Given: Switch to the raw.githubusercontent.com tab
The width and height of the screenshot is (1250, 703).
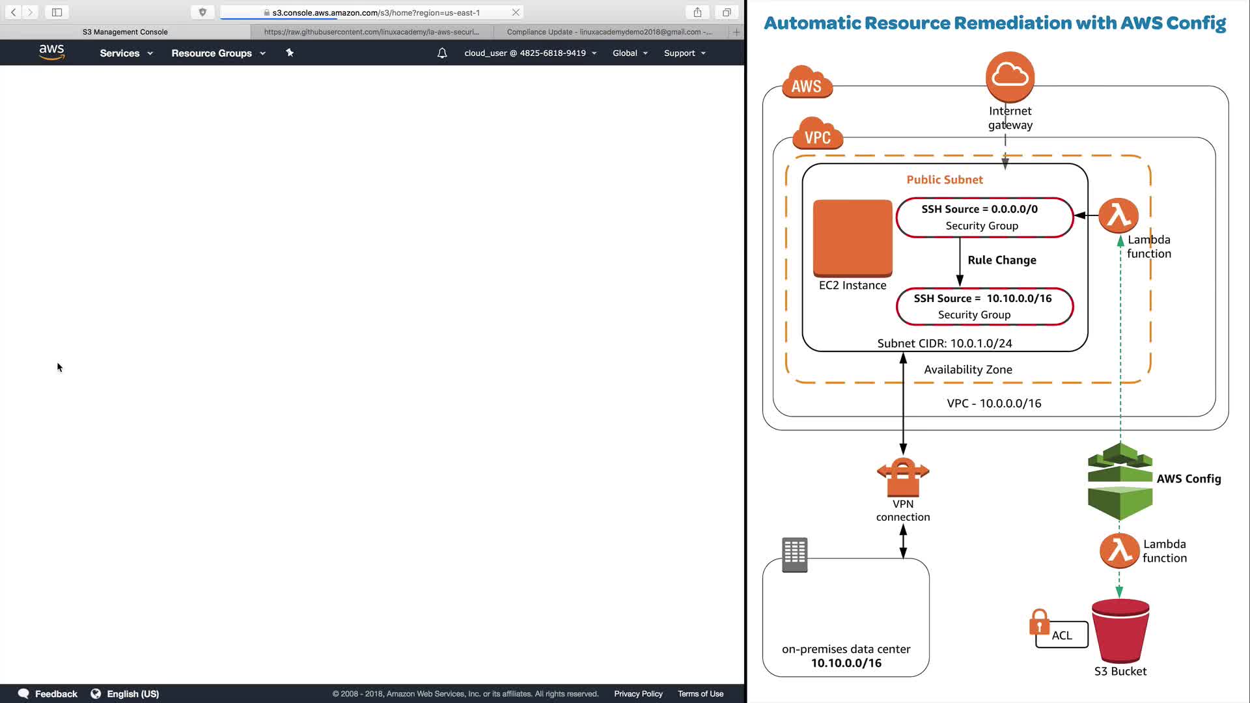Looking at the screenshot, I should click(371, 32).
